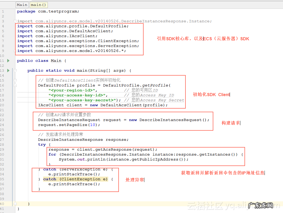
Task: Click e.printStackTrace() under ServerException
Action: 73,174
